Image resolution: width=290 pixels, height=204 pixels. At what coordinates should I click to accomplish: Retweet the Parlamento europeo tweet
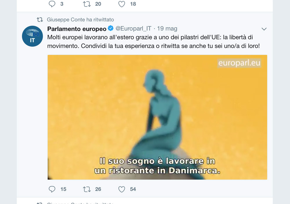(87, 189)
